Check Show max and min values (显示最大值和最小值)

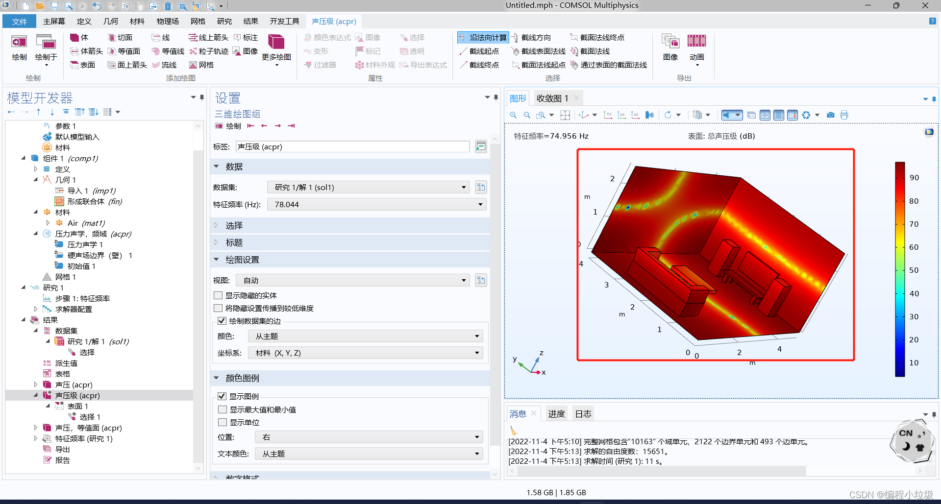coord(223,409)
